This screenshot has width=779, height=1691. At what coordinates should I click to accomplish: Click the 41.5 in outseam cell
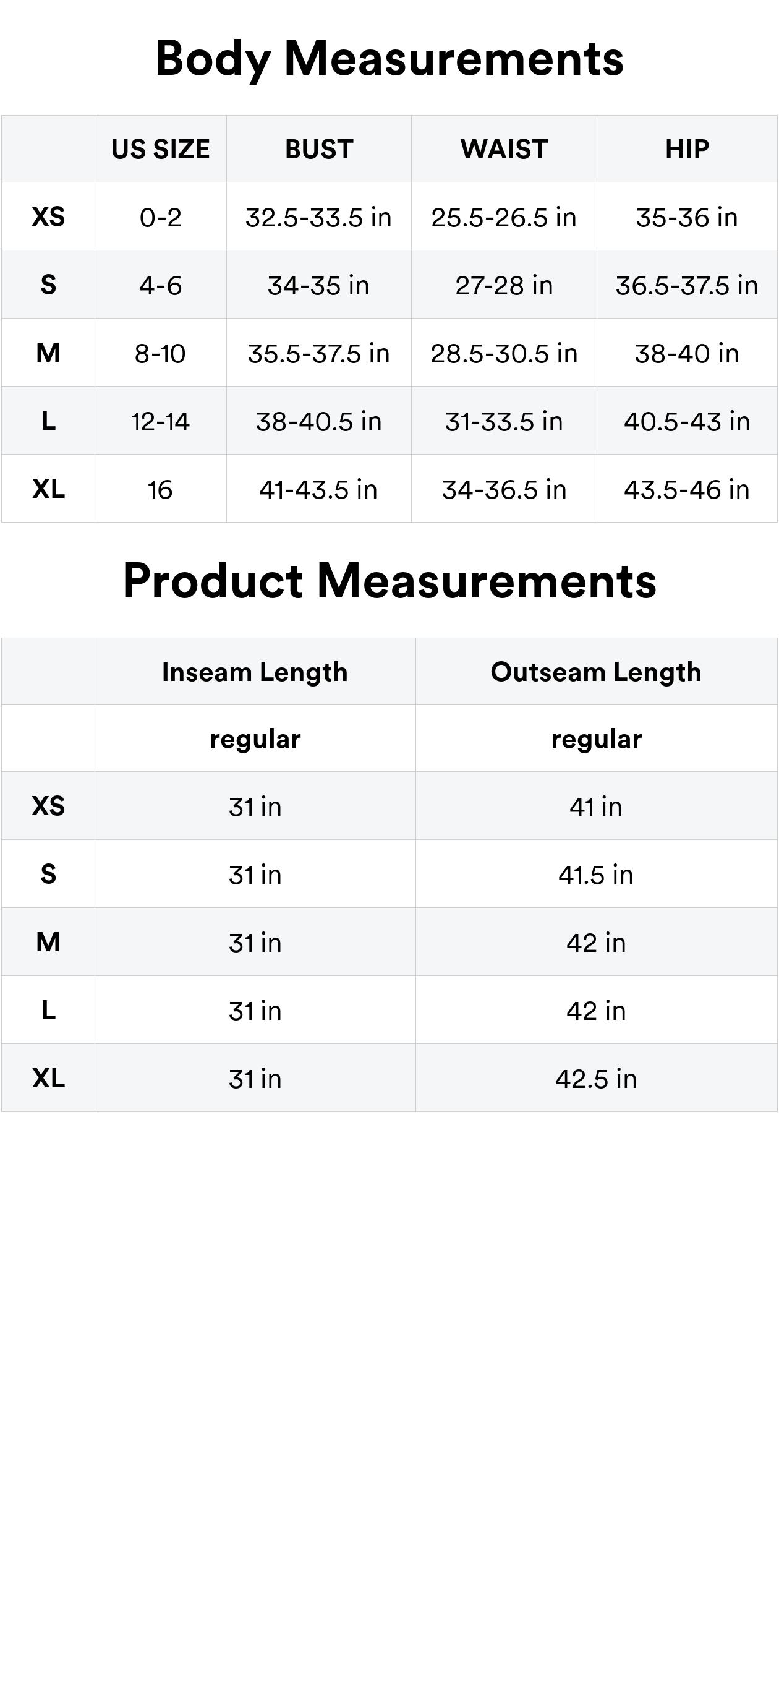(596, 875)
